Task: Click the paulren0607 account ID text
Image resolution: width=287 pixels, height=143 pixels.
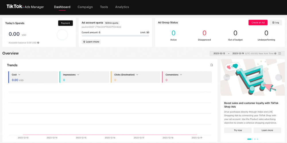Action: pyautogui.click(x=101, y=27)
